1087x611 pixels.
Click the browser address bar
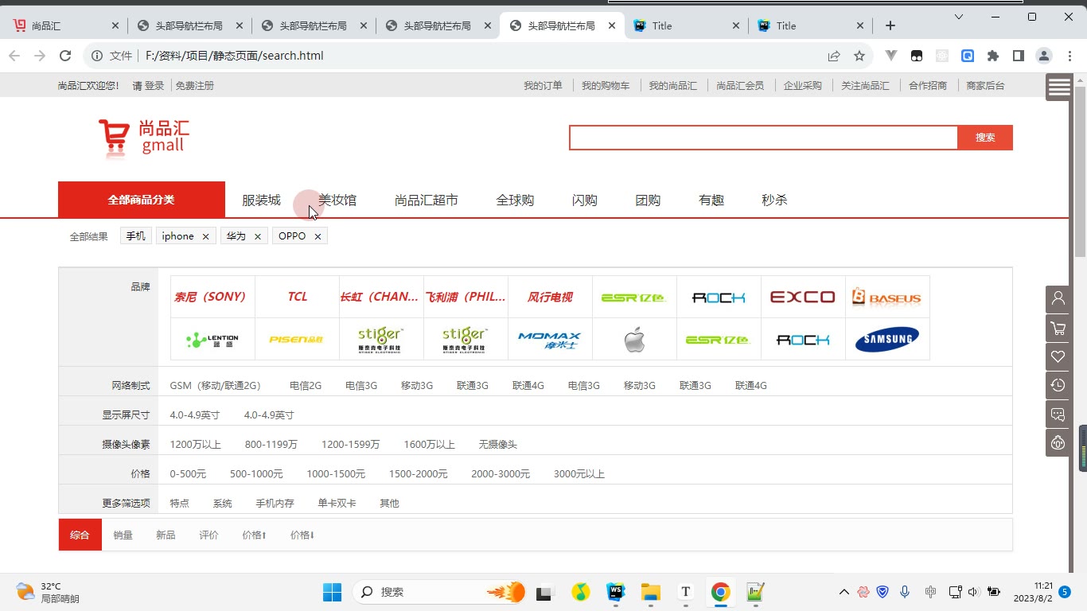click(477, 56)
